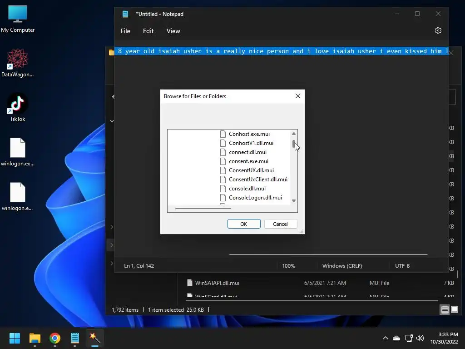The height and width of the screenshot is (349, 465).
Task: Switch to Notepad taskbar icon
Action: tap(75, 338)
